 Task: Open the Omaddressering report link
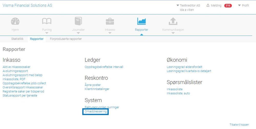(96, 111)
